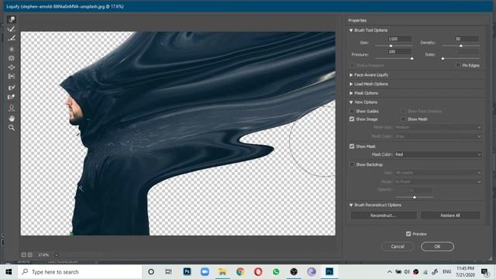This screenshot has width=496, height=279.
Task: Toggle the Preview checkbox
Action: pos(408,234)
